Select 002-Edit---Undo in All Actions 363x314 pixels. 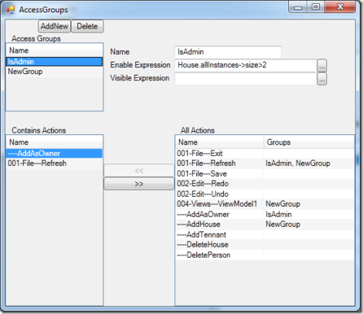tap(265, 194)
